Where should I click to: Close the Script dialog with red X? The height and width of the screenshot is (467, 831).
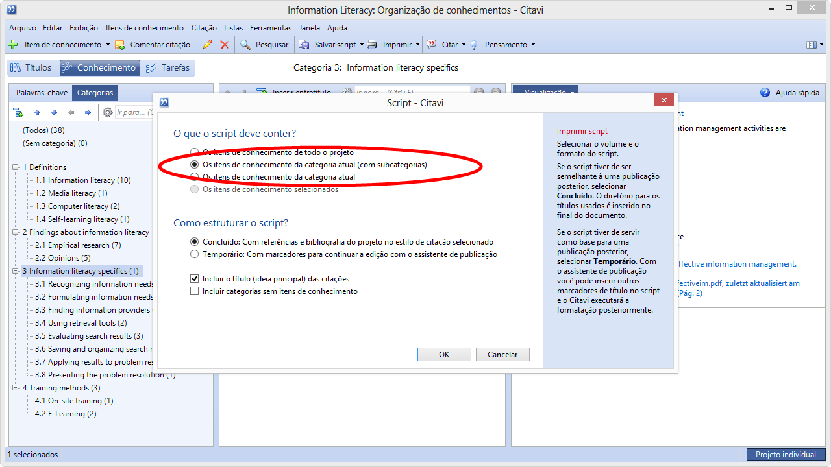(x=663, y=100)
